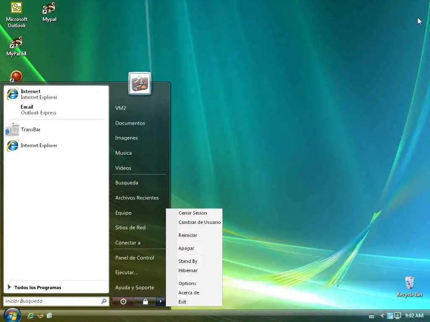Image resolution: width=430 pixels, height=322 pixels.
Task: Click the suitcase user picture
Action: click(x=139, y=83)
